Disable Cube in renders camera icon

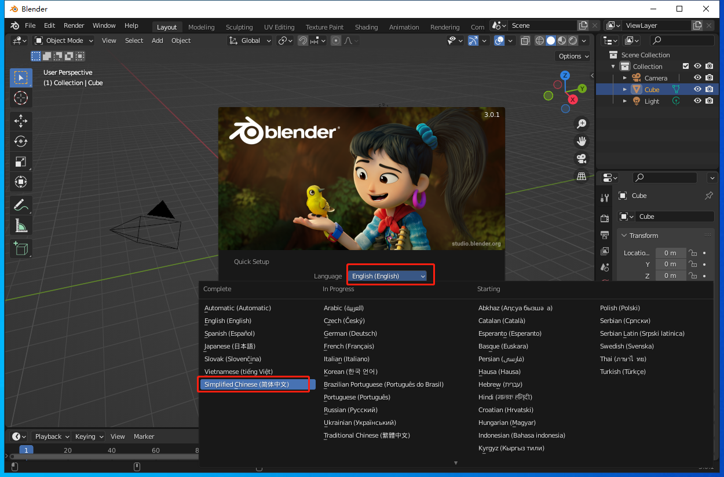click(709, 89)
